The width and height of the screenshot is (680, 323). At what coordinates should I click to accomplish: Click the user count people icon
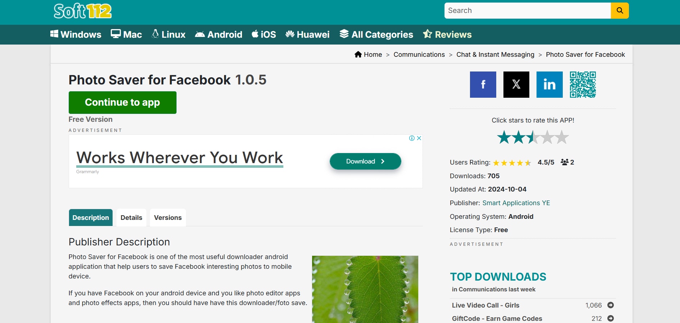pos(565,162)
